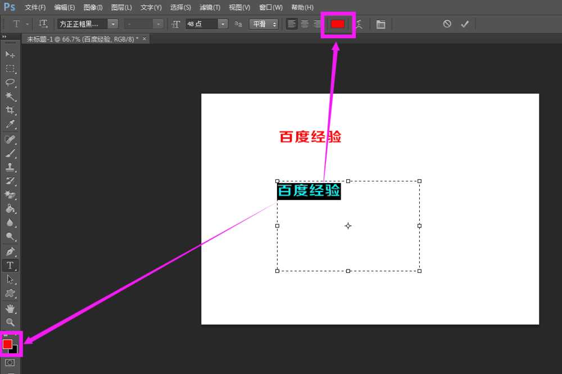Select the Horizontal Type tool
Screen dimensions: 562x374
click(9, 265)
